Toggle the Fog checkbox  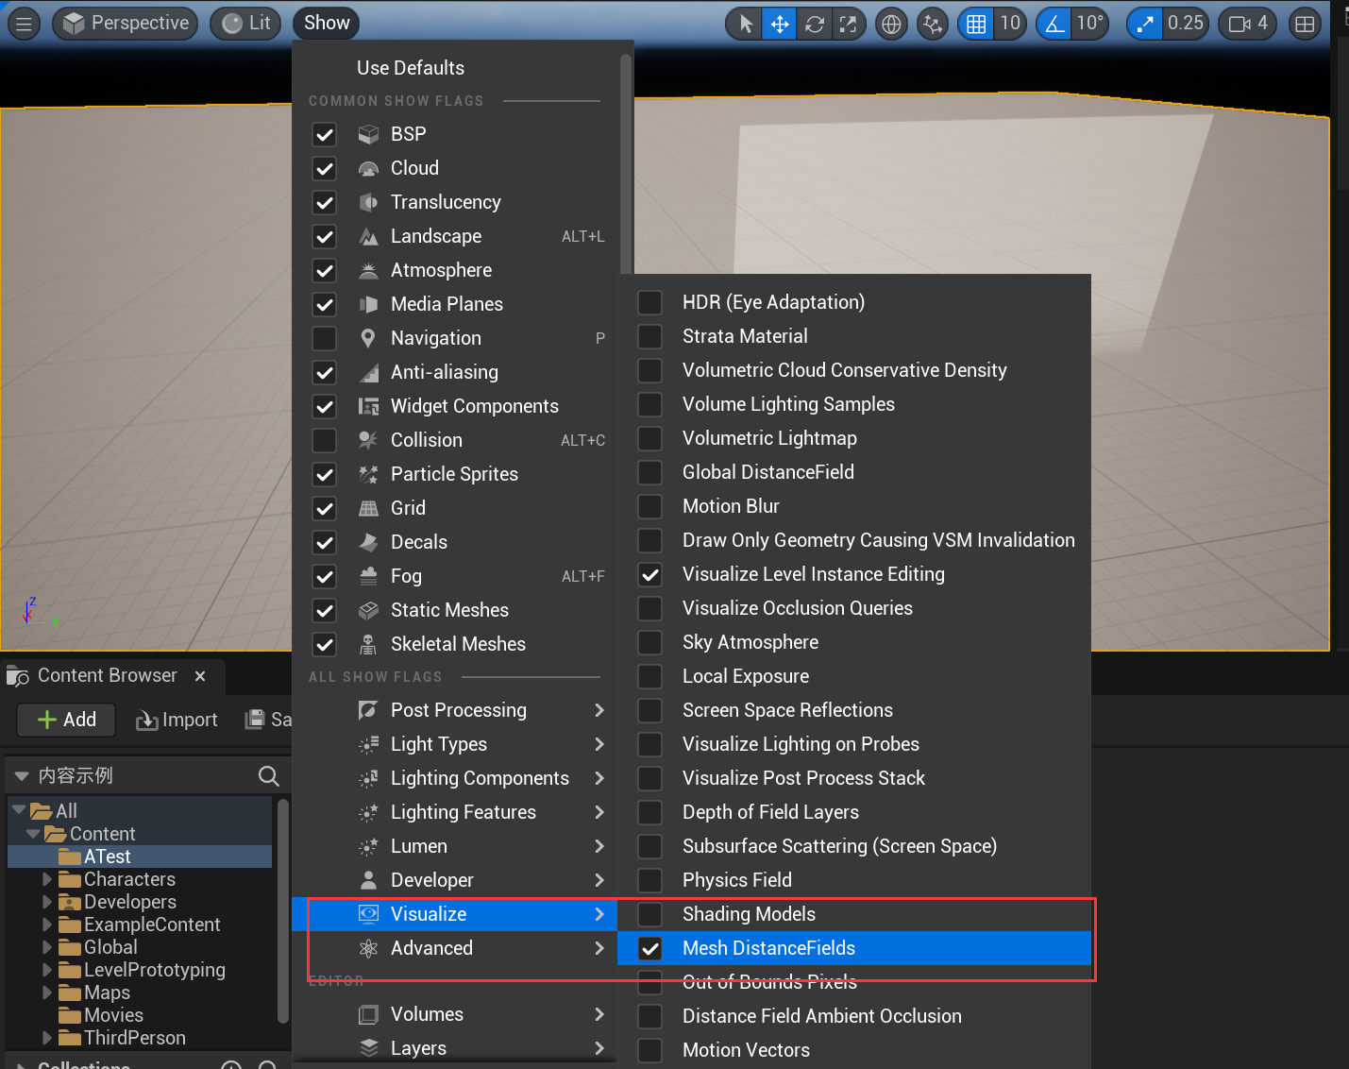325,576
